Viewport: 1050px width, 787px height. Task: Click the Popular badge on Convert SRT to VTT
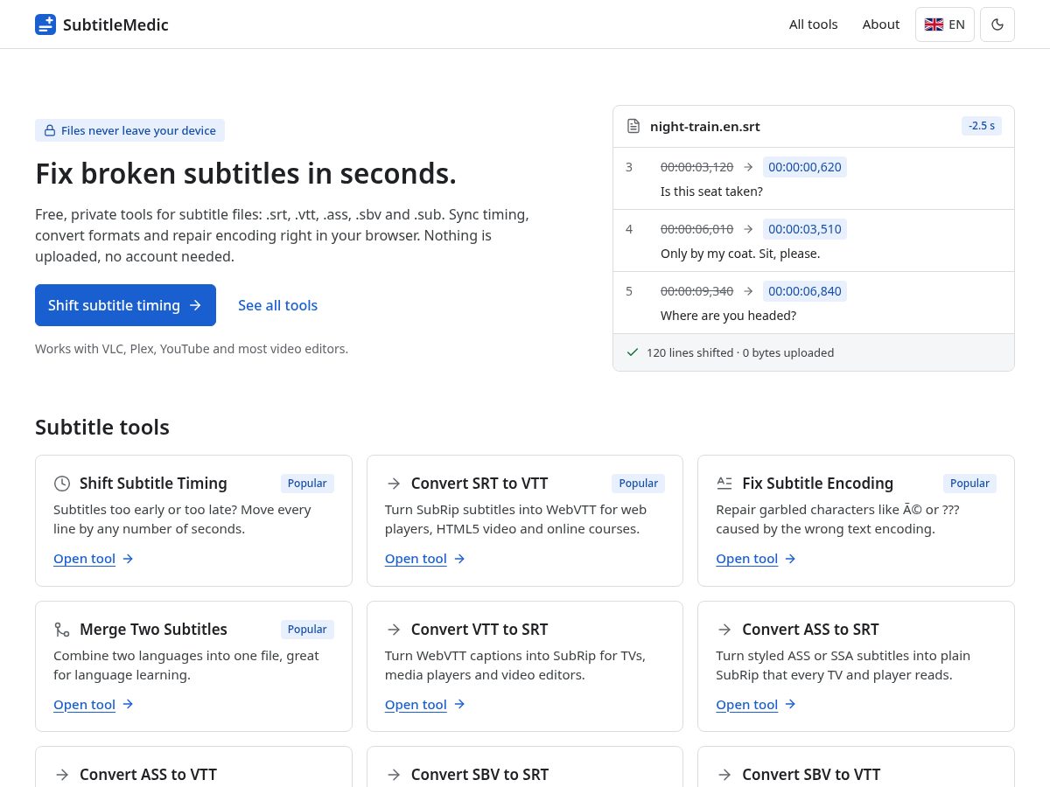639,484
